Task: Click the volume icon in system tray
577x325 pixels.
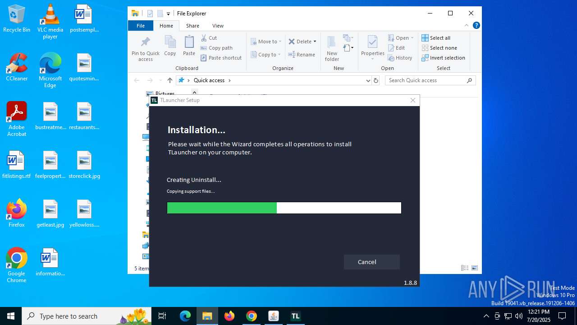Action: tap(519, 316)
